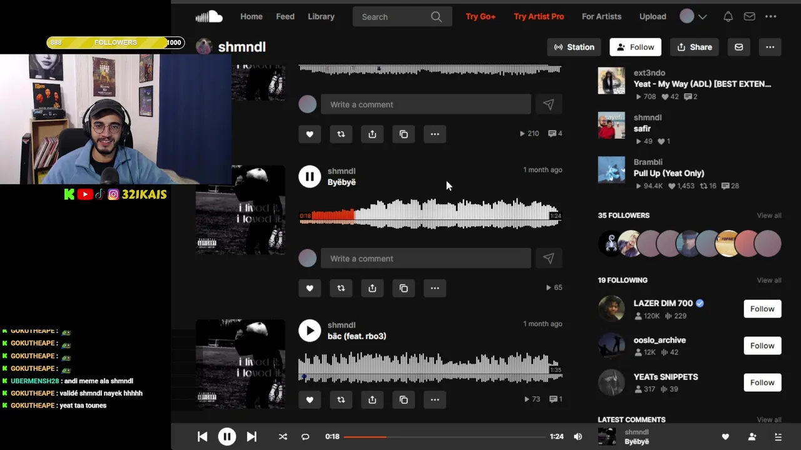Start shmndl Station
Screen dimensions: 801x450
(574, 47)
